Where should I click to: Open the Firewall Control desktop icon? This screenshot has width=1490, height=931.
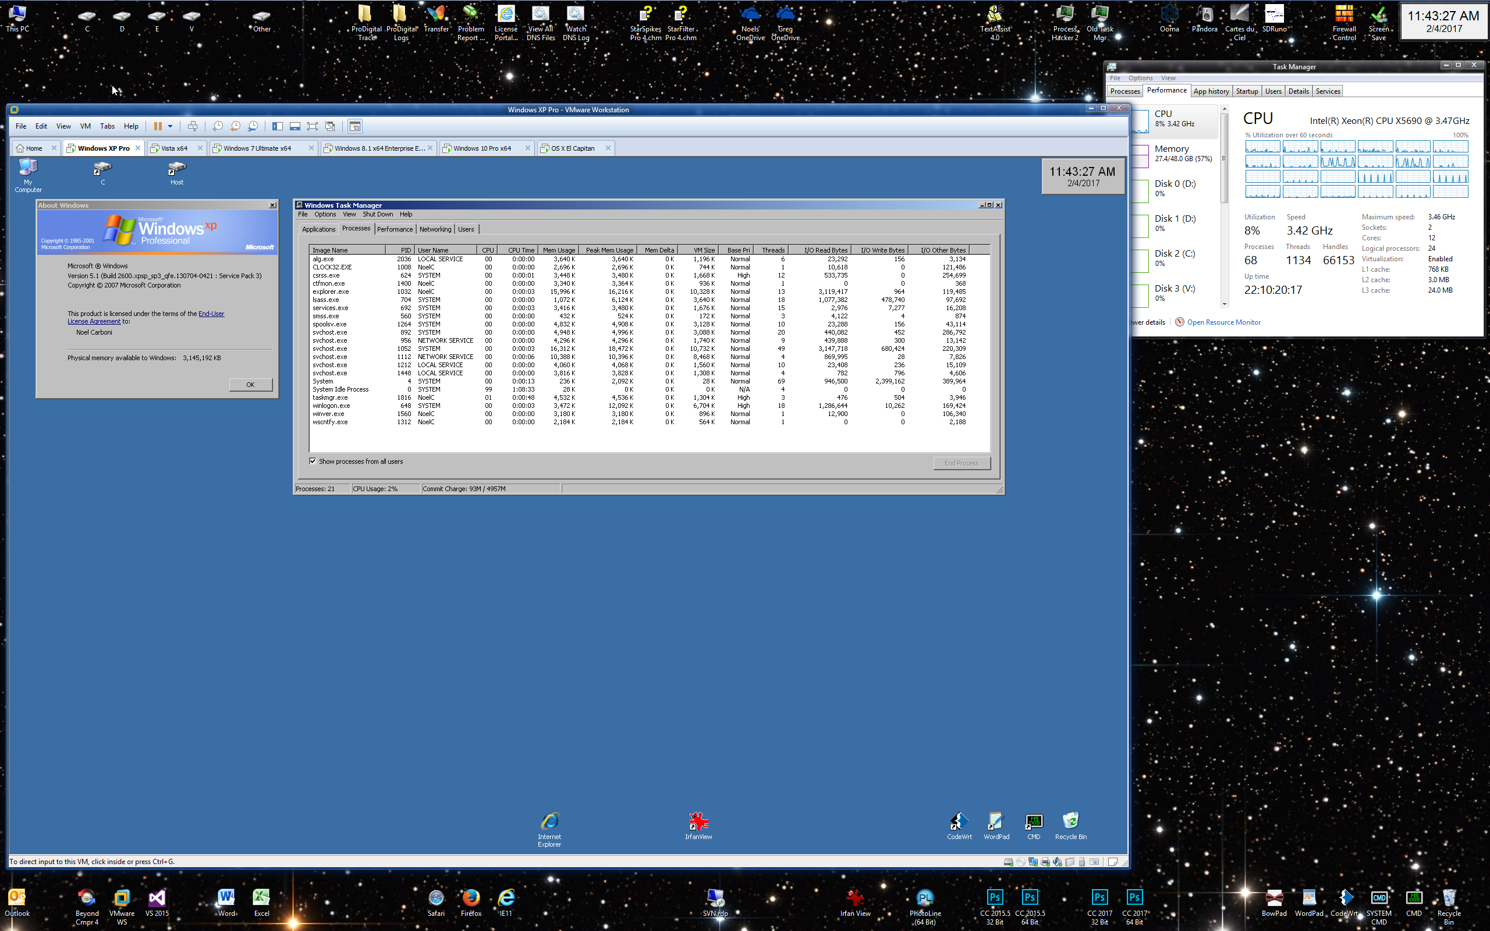(x=1344, y=23)
